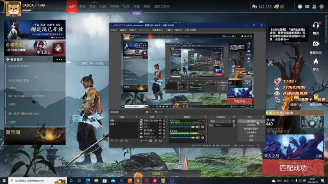
Task: Mute the 桌面音频 speaker icon in OBS mixer
Action: point(198,137)
